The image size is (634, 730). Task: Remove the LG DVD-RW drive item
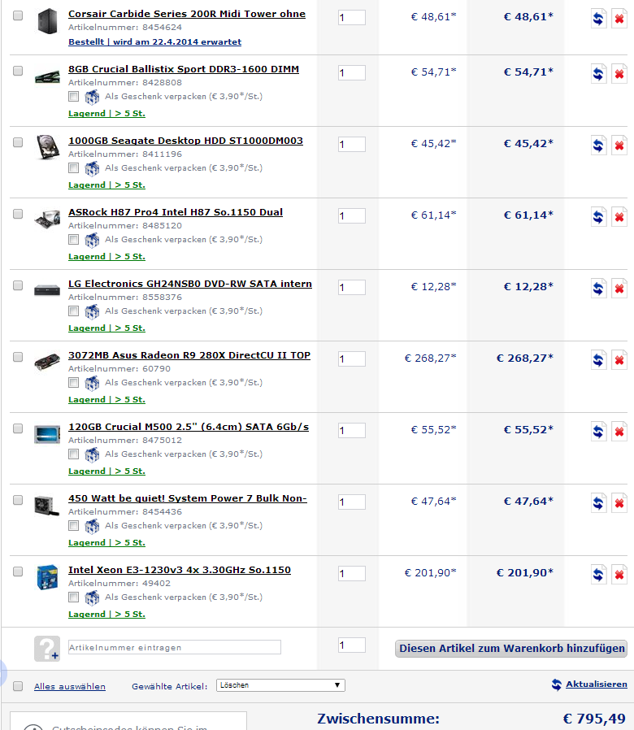point(619,289)
